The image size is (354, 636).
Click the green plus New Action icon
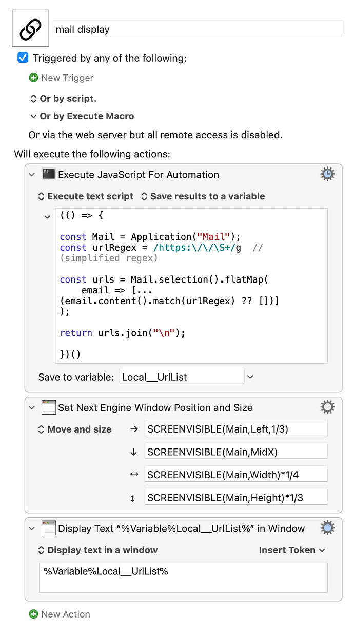[33, 614]
